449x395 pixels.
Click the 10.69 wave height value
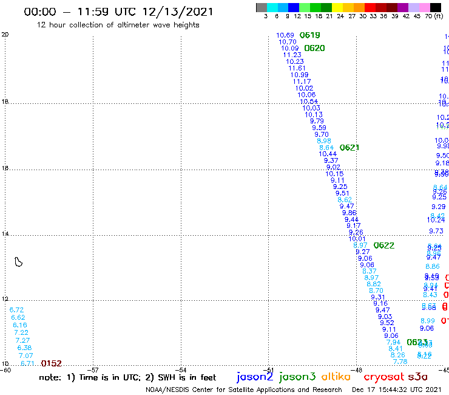(x=285, y=35)
